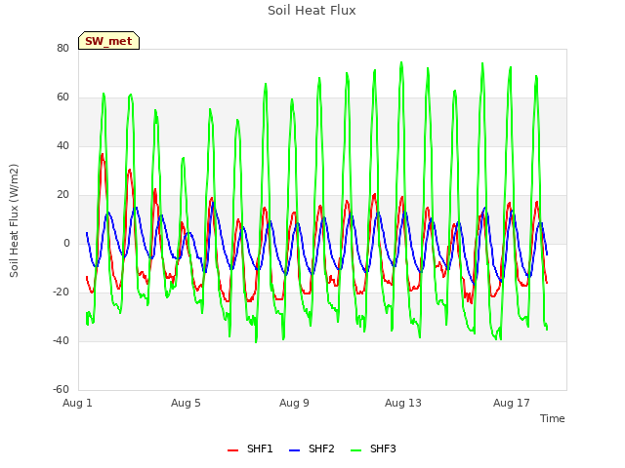Click the blue SHF2 legend color marker
Image resolution: width=625 pixels, height=468 pixels.
point(294,450)
